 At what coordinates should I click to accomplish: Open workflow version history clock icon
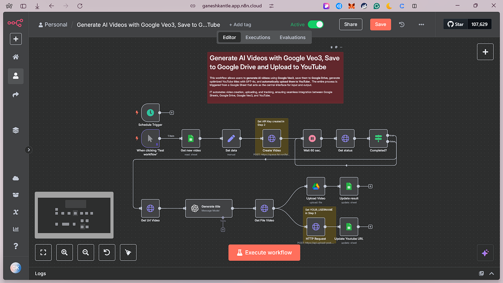tap(401, 24)
